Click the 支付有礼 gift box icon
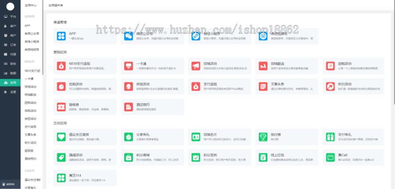Image resolution: width=395 pixels, height=189 pixels. coord(330,137)
